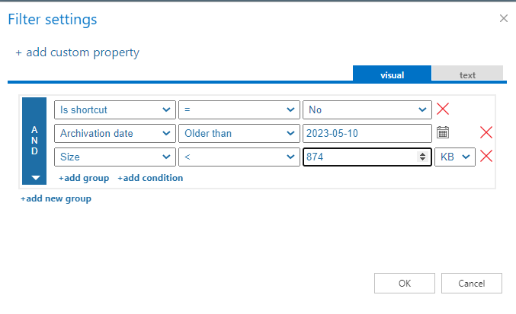Close the Filter settings dialog
The width and height of the screenshot is (516, 314).
(x=503, y=18)
